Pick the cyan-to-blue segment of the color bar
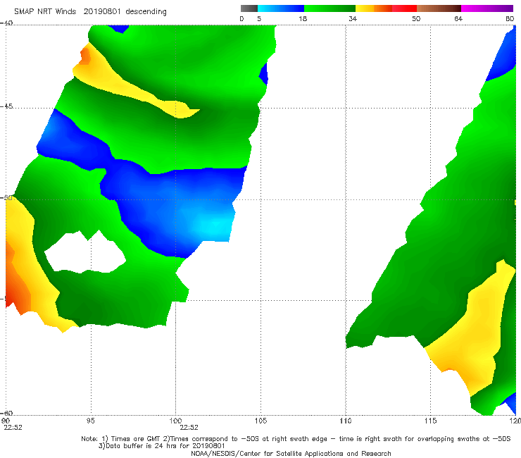 [281, 8]
